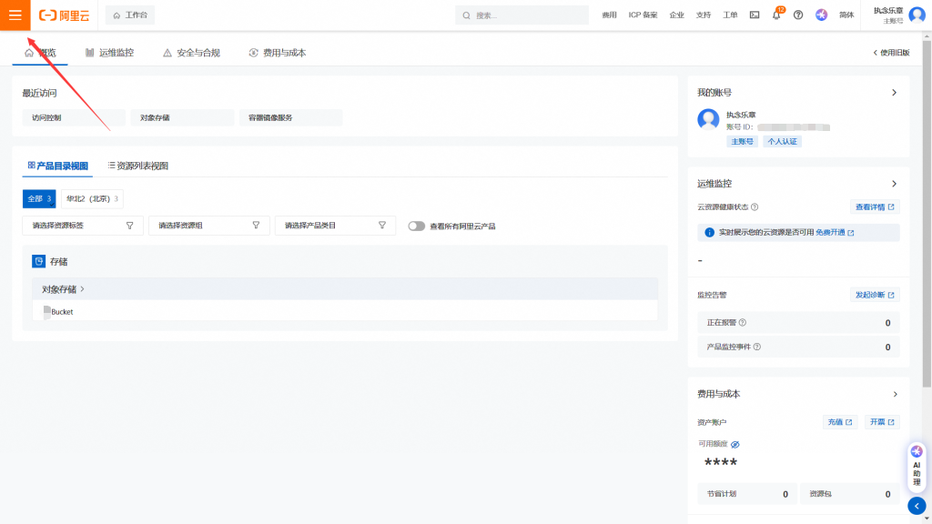
Task: Open the orange hamburger navigation menu
Action: [x=15, y=15]
